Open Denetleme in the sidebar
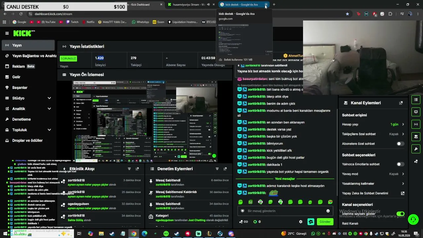This screenshot has height=238, width=423. click(28, 119)
